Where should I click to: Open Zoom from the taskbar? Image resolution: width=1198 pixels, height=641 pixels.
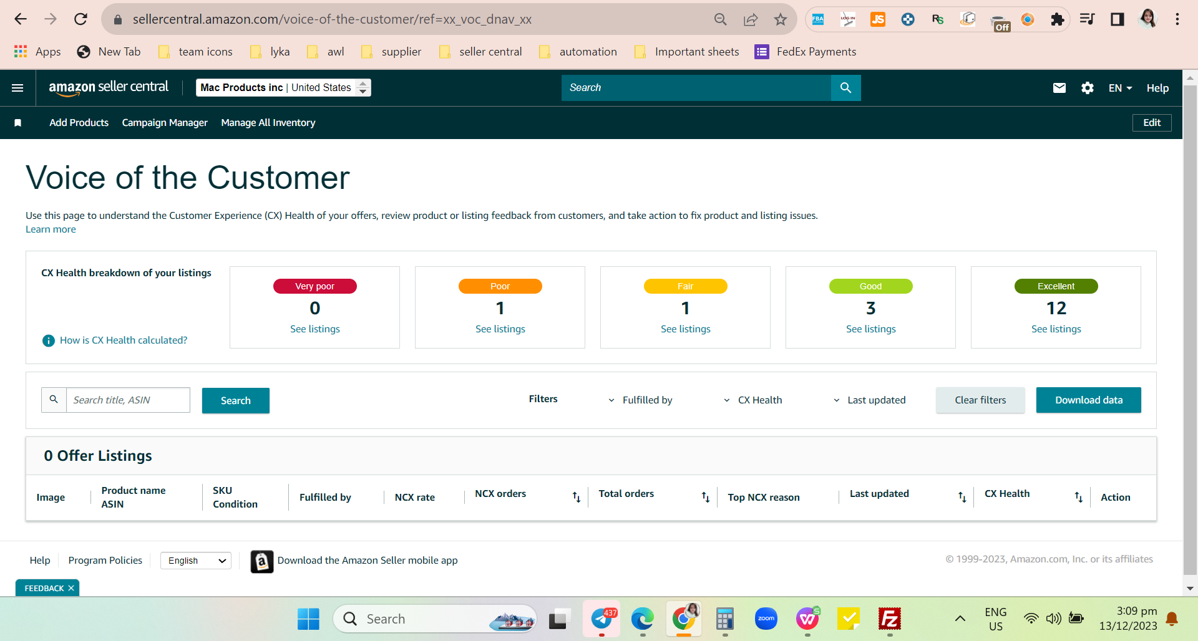coord(766,619)
